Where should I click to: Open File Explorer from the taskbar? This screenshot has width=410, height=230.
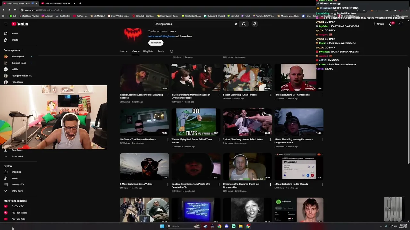[x=241, y=226]
